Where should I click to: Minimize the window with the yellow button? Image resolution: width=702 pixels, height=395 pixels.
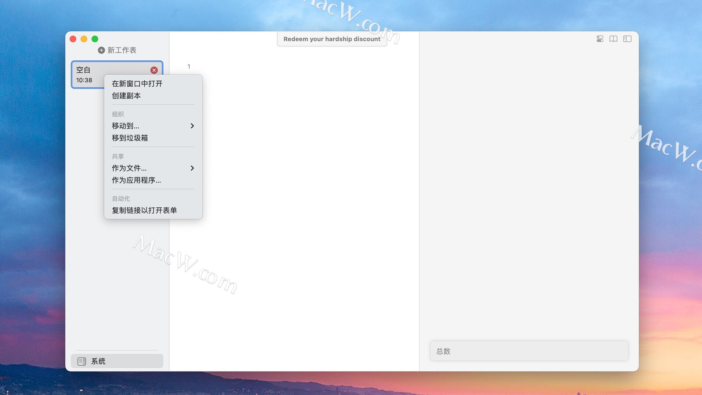(x=84, y=39)
